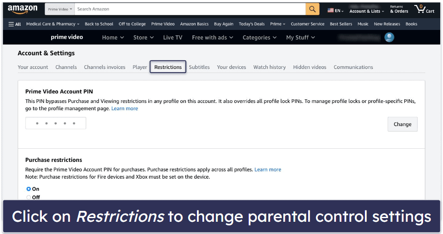
Task: Select the Off radio for purchase restrictions
Action: tap(29, 197)
